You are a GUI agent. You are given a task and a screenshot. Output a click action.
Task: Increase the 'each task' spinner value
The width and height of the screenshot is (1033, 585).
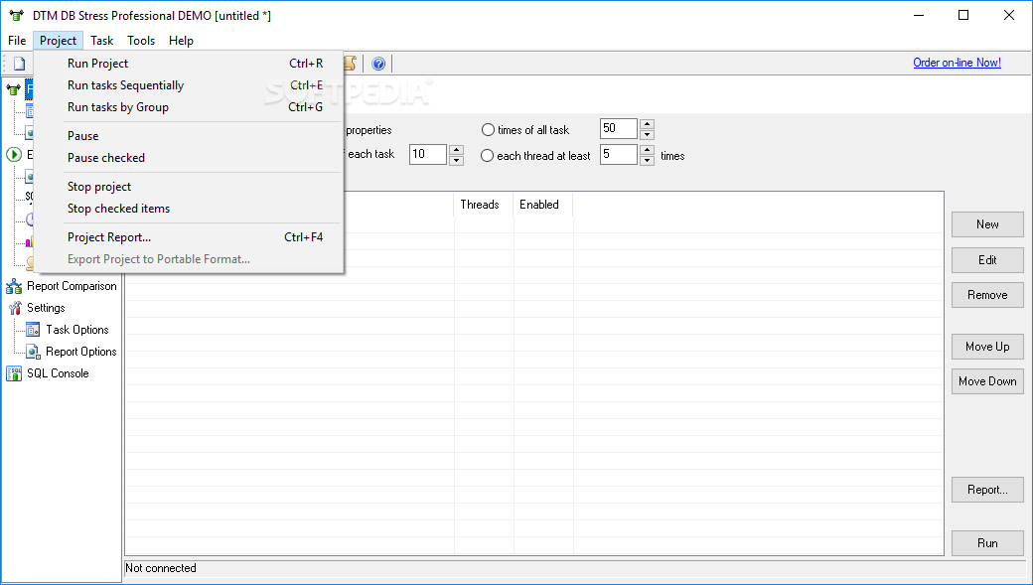click(x=456, y=150)
